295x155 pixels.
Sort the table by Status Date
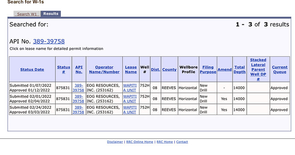pos(32,69)
